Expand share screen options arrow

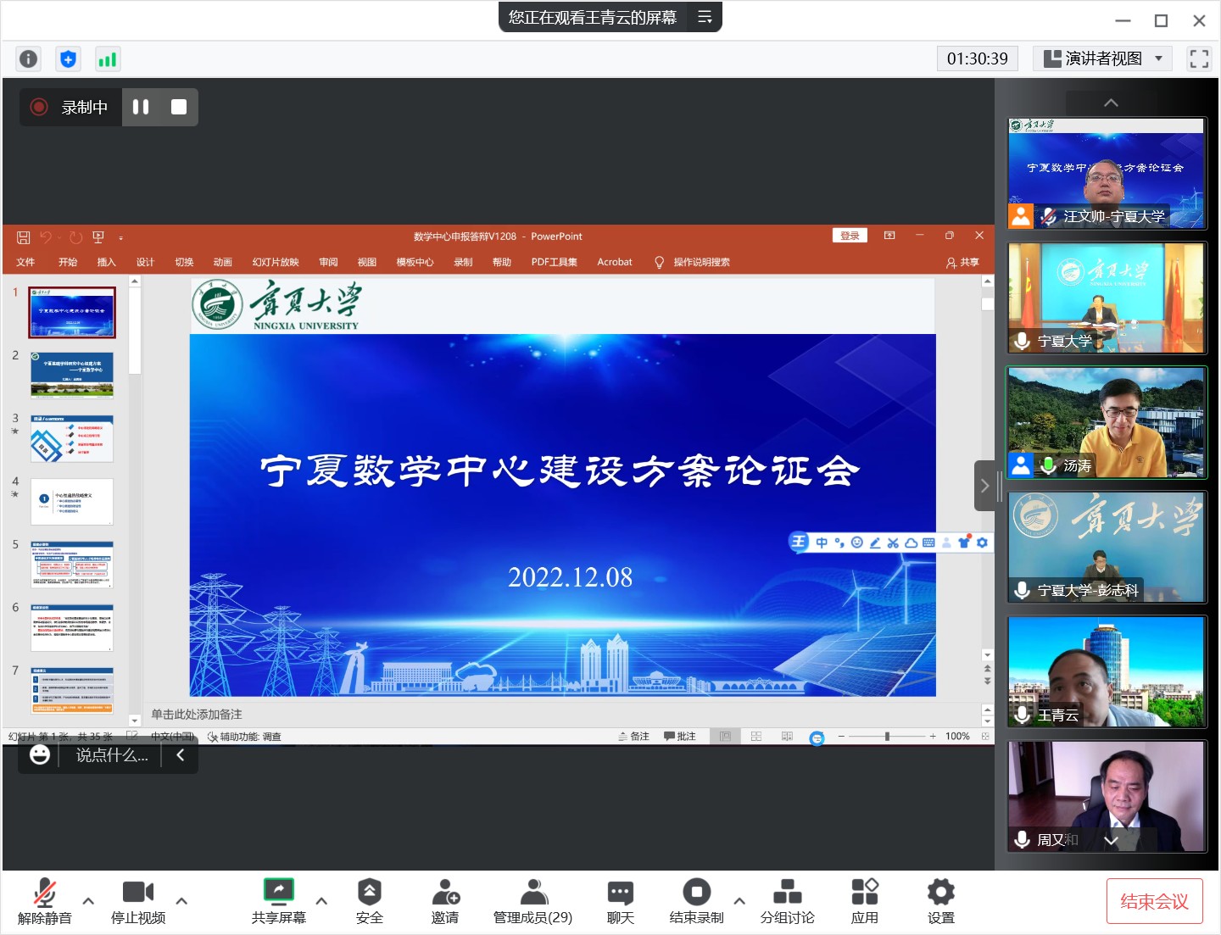[x=321, y=901]
